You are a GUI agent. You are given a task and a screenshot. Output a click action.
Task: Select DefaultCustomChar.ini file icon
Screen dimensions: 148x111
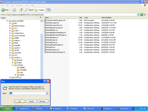(x=45, y=25)
